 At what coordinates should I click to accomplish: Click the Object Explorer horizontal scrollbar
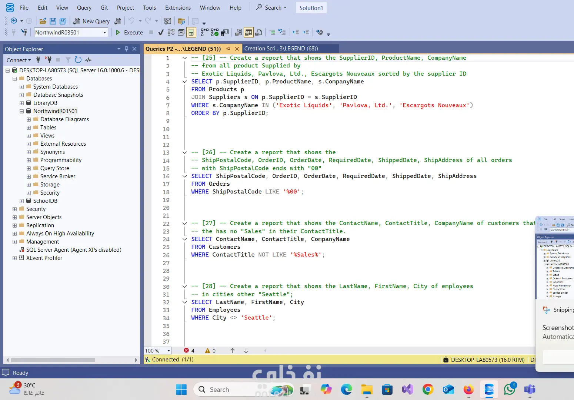click(53, 360)
